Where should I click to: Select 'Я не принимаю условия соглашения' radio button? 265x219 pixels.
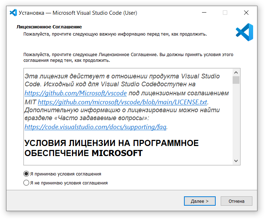(x=26, y=183)
